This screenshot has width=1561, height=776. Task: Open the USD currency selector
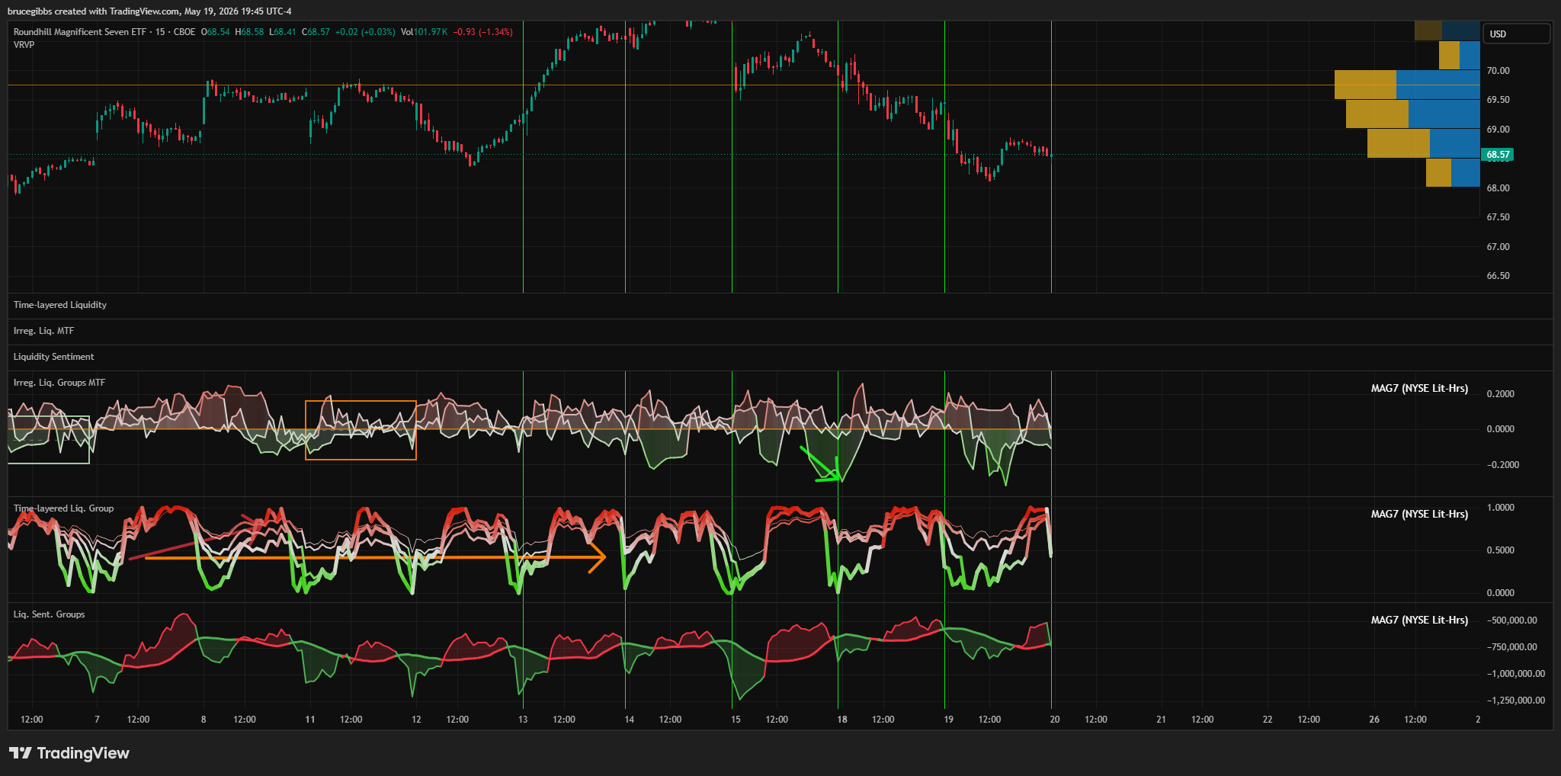(x=1515, y=34)
